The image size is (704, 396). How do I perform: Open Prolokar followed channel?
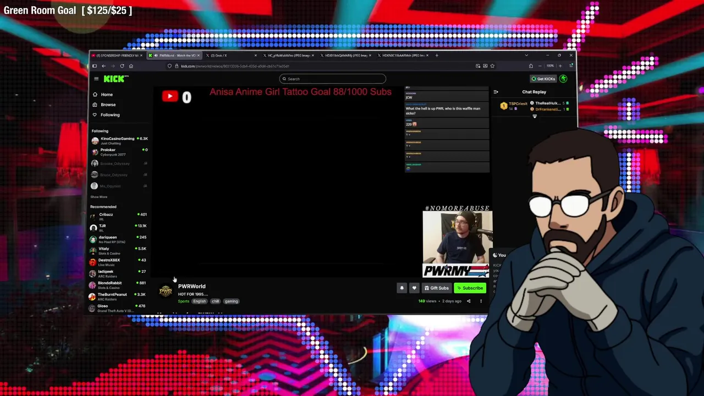[x=119, y=152]
